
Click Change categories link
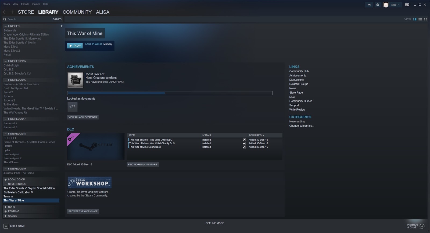(302, 126)
